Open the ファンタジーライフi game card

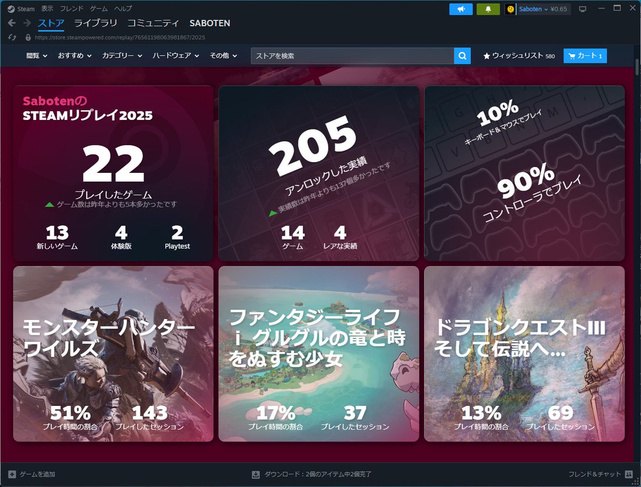pyautogui.click(x=319, y=354)
